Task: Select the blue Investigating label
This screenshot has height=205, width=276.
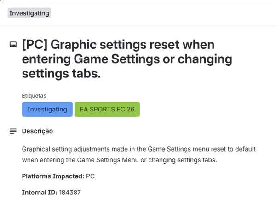Action: coord(47,109)
